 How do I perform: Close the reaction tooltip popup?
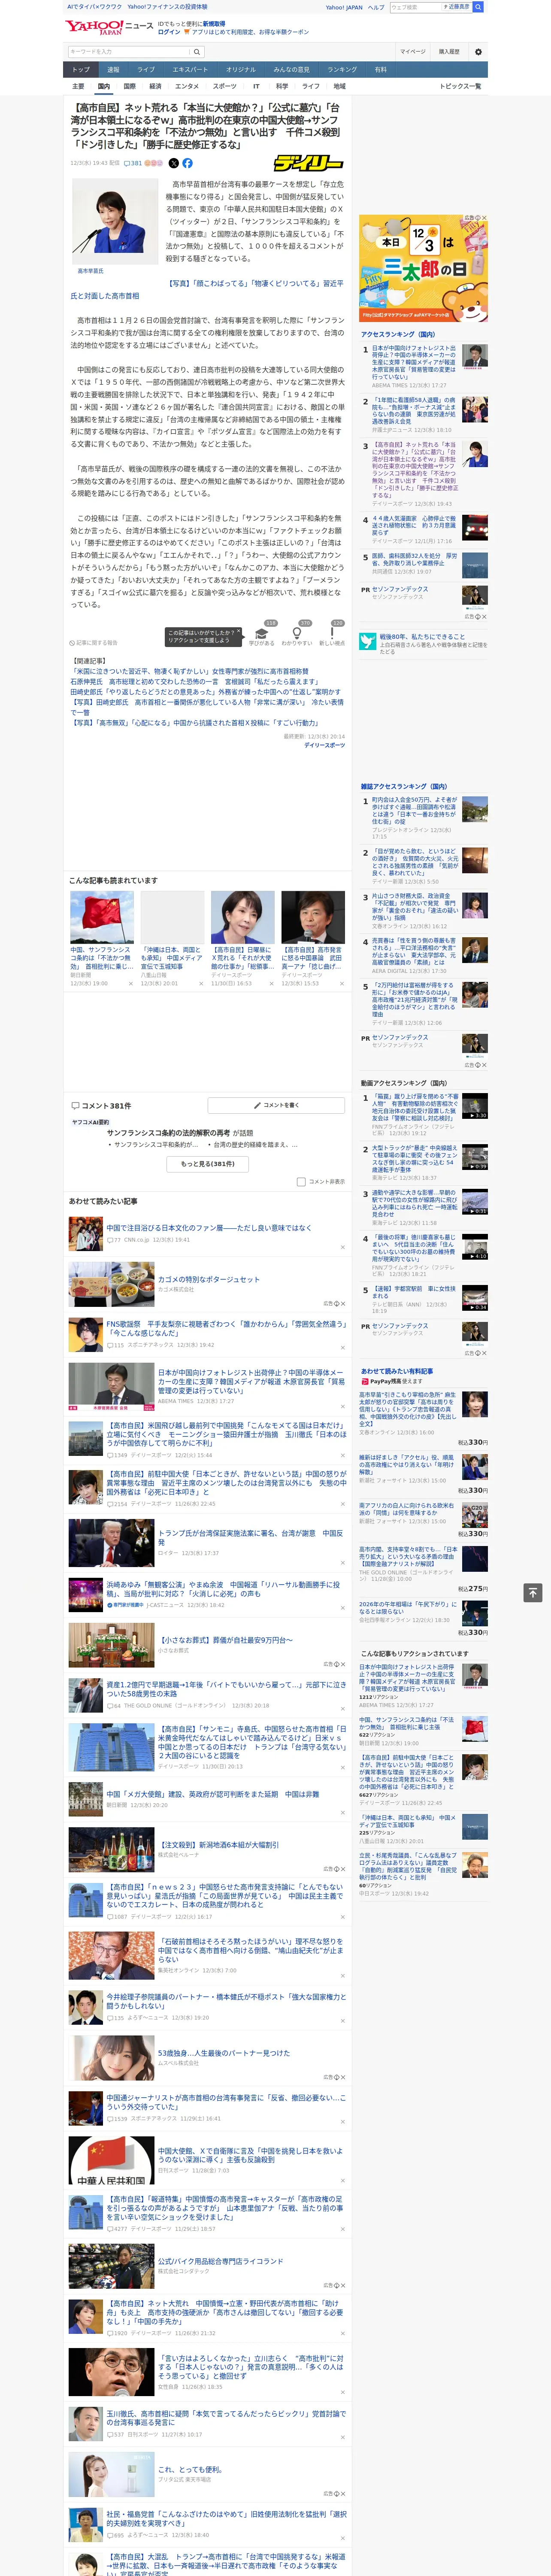tap(238, 632)
